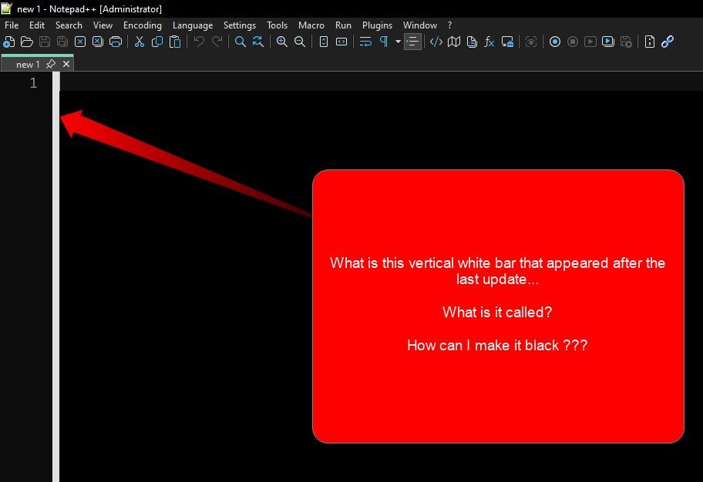Create a new file with the New icon

pos(9,42)
